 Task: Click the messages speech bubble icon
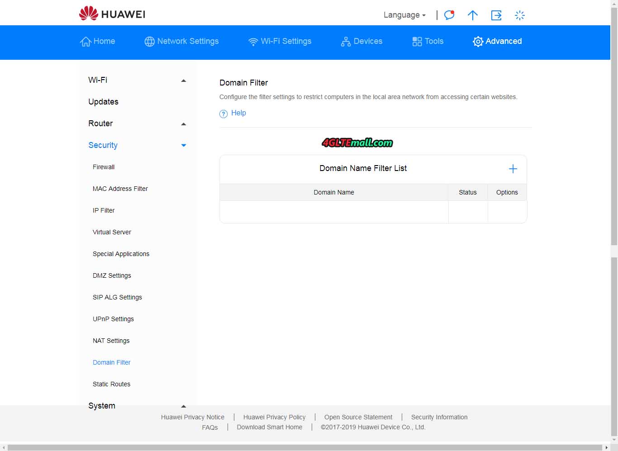pyautogui.click(x=449, y=15)
